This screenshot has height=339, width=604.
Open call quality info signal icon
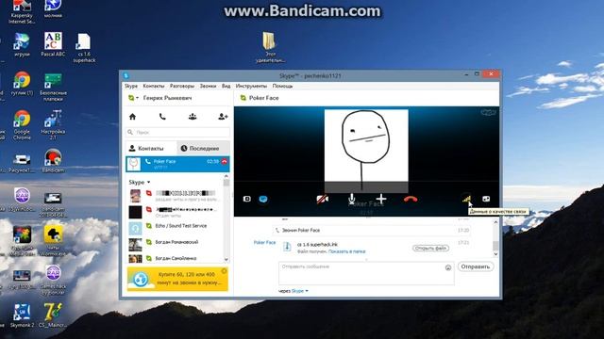point(466,199)
